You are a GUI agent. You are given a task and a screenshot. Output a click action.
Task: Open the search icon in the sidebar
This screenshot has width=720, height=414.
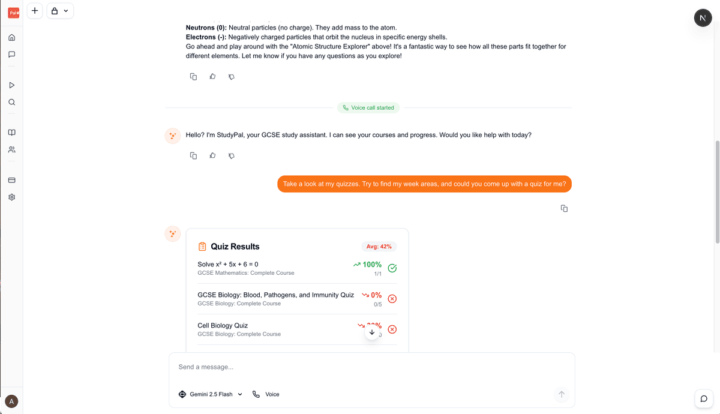point(11,102)
